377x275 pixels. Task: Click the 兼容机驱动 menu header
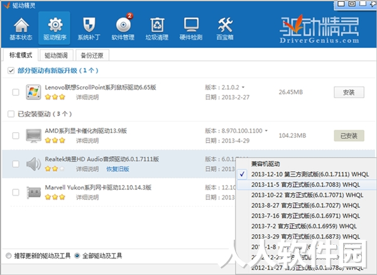pyautogui.click(x=265, y=164)
